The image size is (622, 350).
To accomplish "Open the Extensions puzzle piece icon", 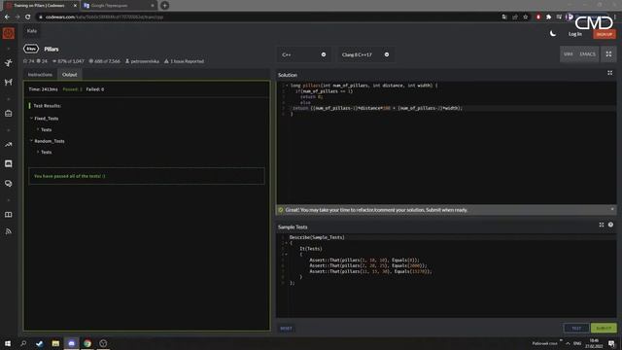I will tap(548, 17).
